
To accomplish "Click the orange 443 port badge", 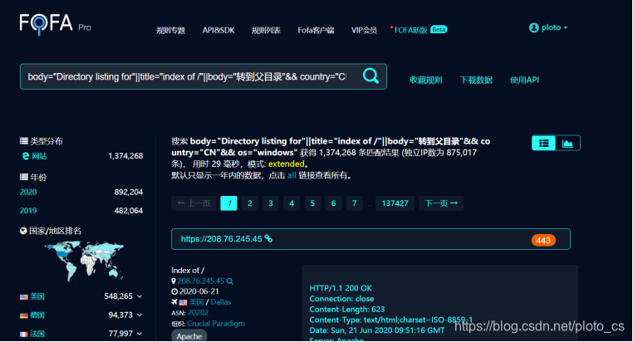I will pos(543,241).
